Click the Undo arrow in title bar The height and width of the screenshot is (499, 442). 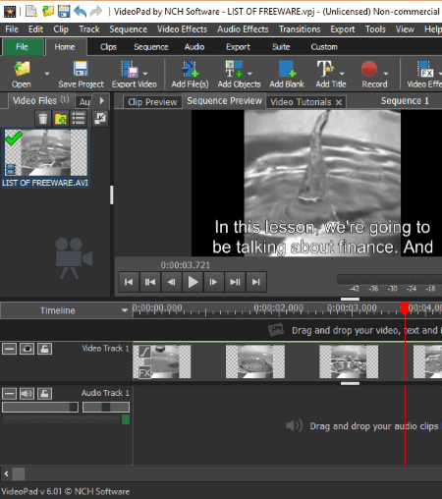[x=80, y=11]
